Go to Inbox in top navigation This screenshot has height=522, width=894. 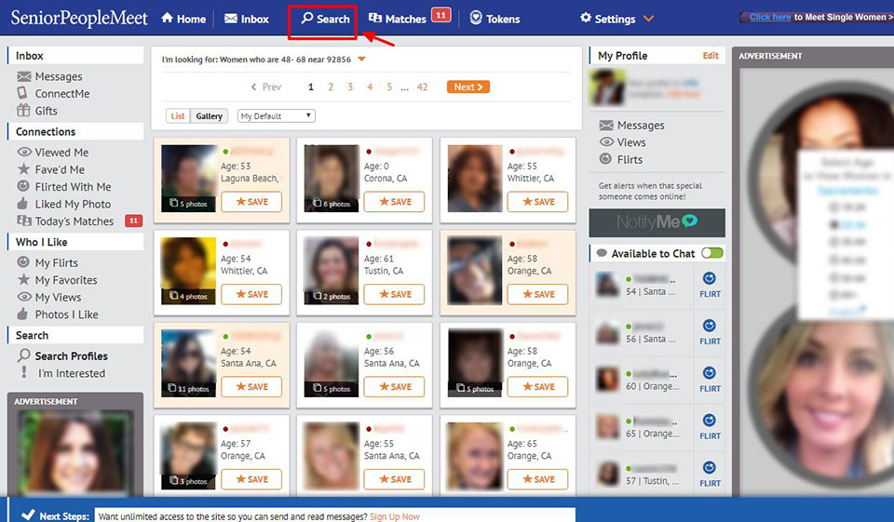(247, 19)
